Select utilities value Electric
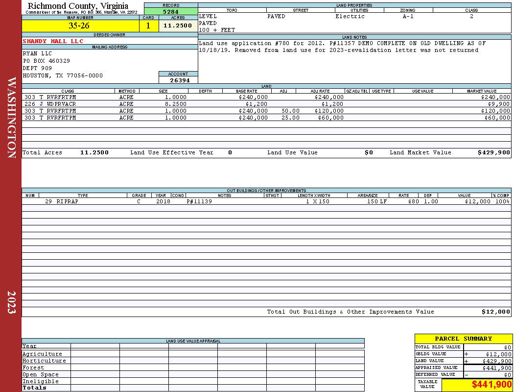Image resolution: width=514 pixels, height=392 pixels. 350,16
